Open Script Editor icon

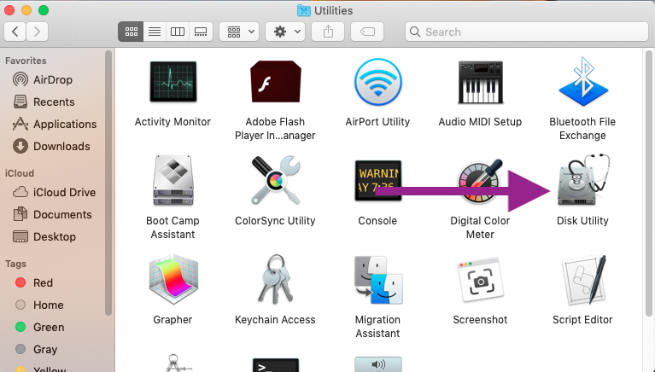[x=583, y=280]
